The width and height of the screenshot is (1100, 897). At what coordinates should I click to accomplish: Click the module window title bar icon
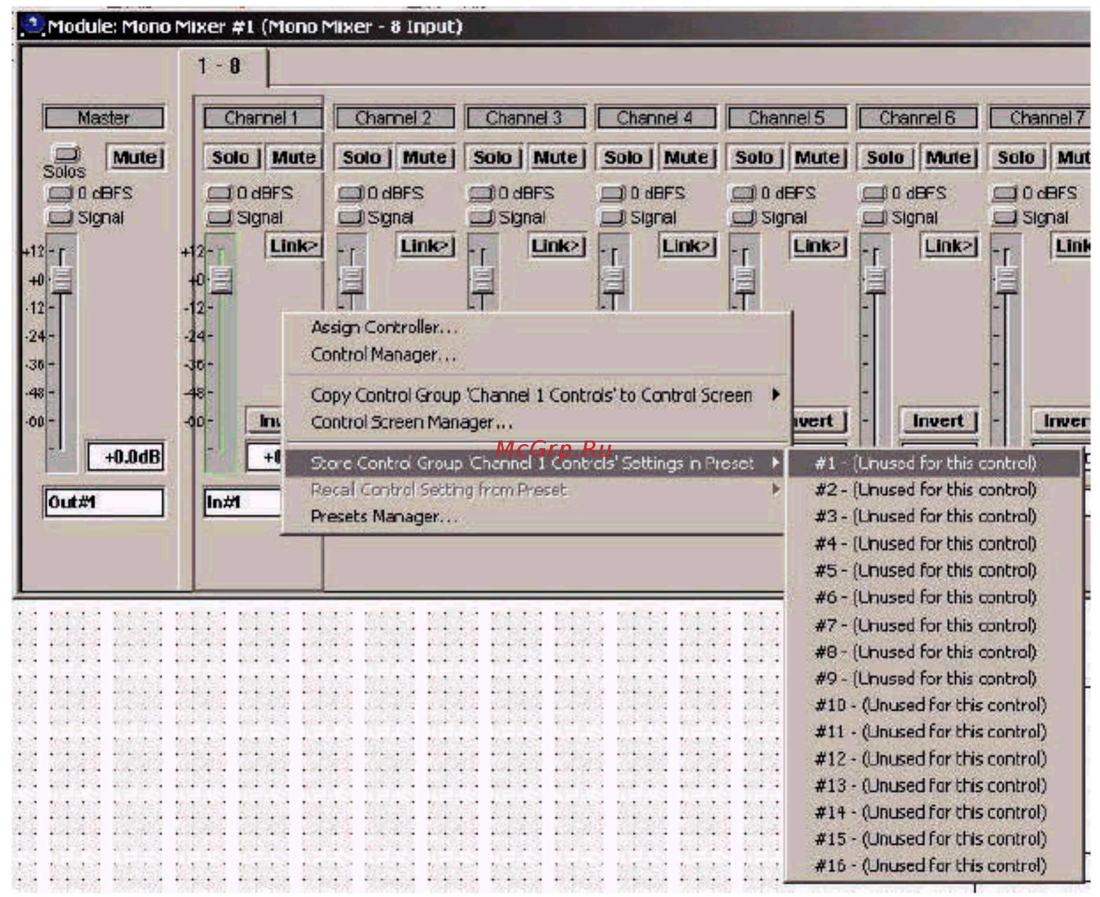click(33, 25)
